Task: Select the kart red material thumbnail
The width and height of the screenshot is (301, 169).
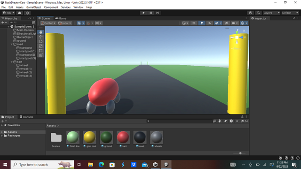Action: [x=123, y=137]
